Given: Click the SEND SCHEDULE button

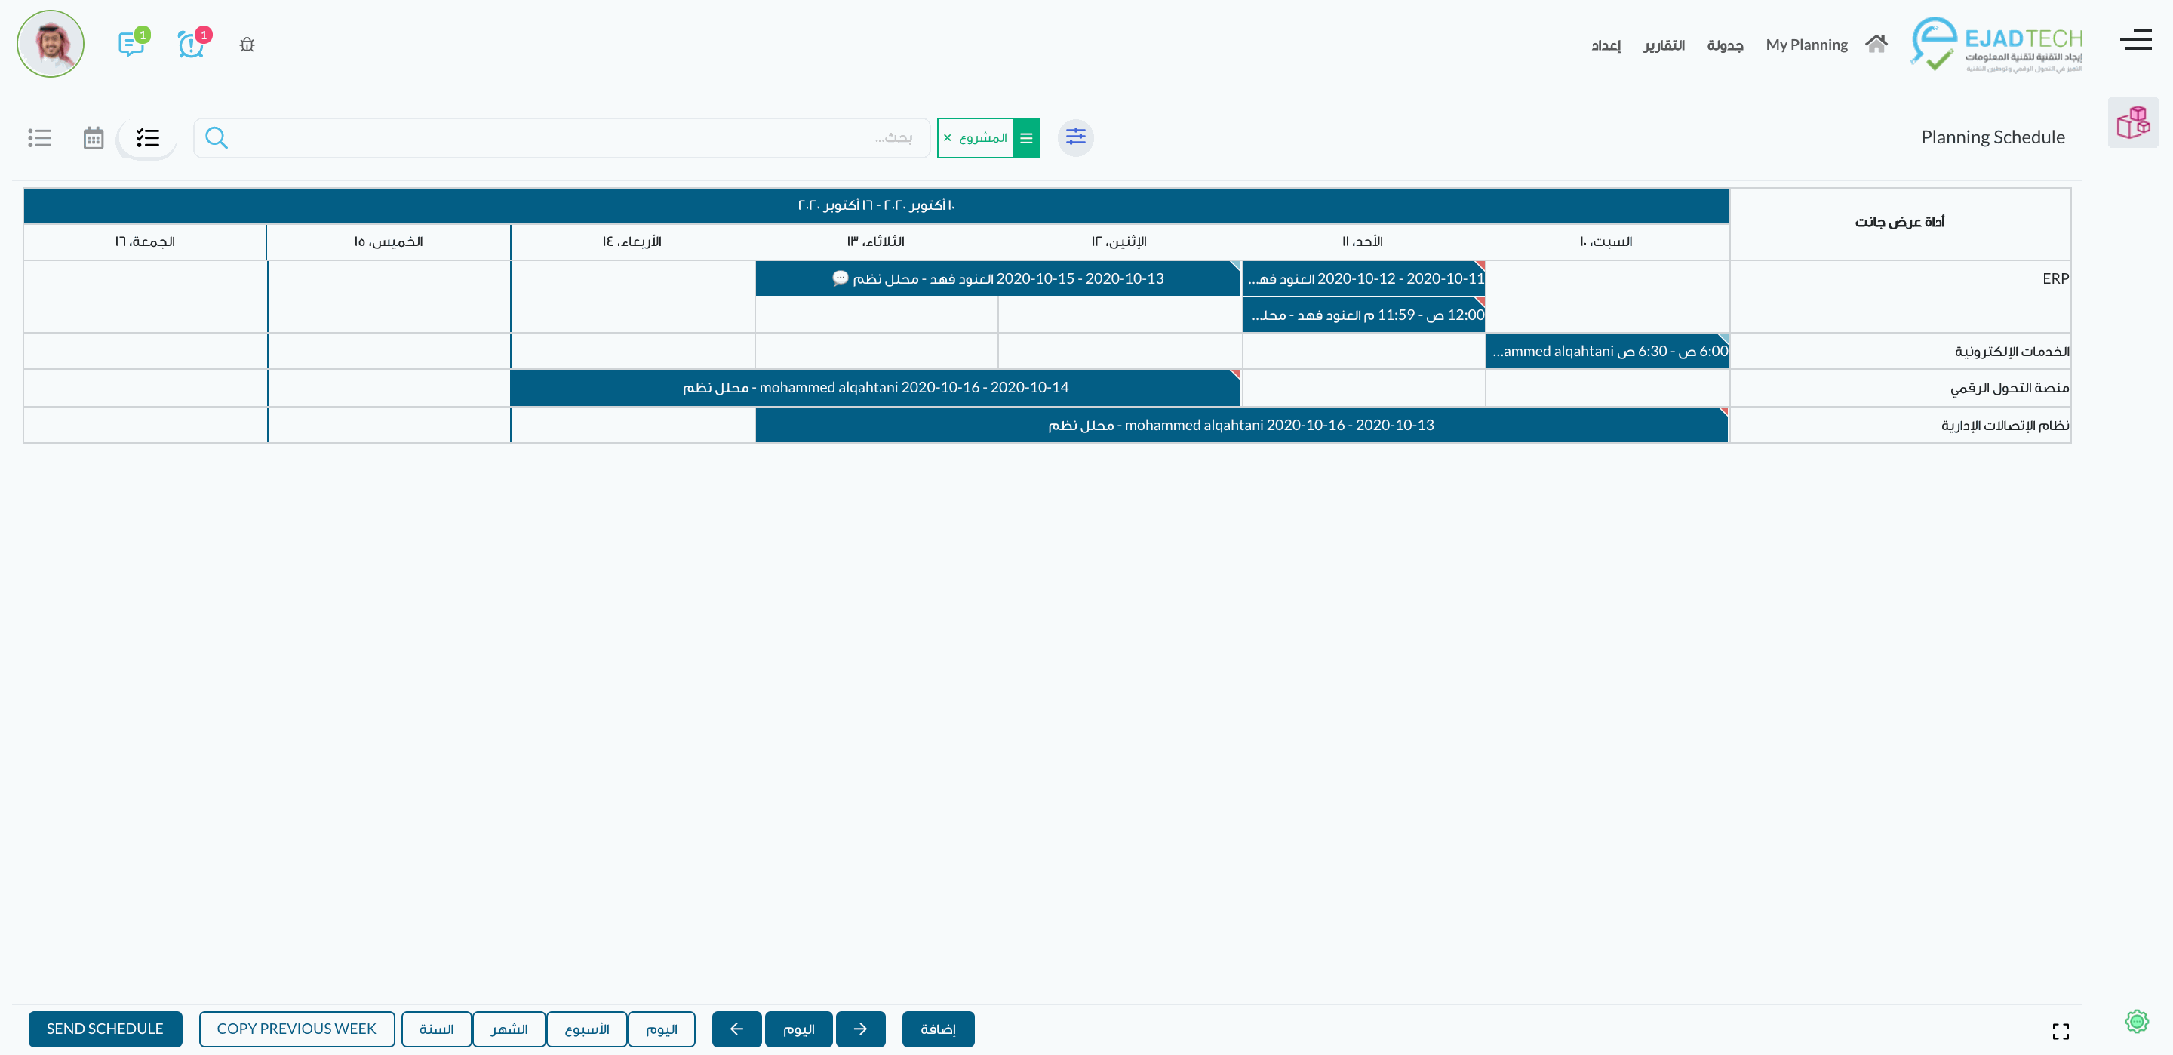Looking at the screenshot, I should (106, 1029).
